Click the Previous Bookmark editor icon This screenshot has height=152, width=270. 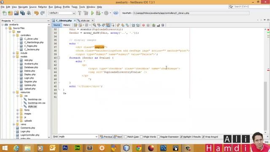pos(118,25)
